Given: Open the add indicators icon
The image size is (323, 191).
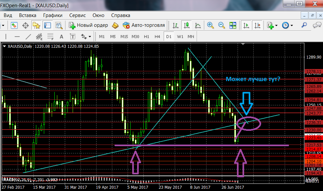Looking at the screenshot, I should click(270, 25).
